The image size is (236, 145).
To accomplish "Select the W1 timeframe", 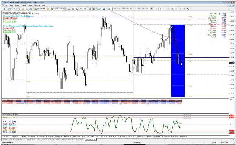I will click(143, 9).
